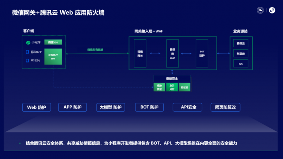
Task: Click the 微信网关 box
Action: [140, 53]
